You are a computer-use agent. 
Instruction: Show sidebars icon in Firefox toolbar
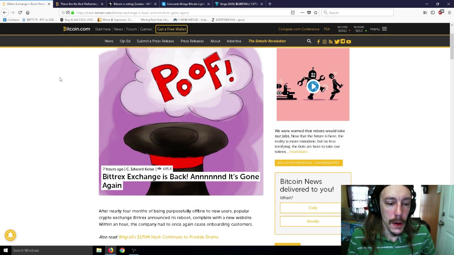click(x=433, y=12)
